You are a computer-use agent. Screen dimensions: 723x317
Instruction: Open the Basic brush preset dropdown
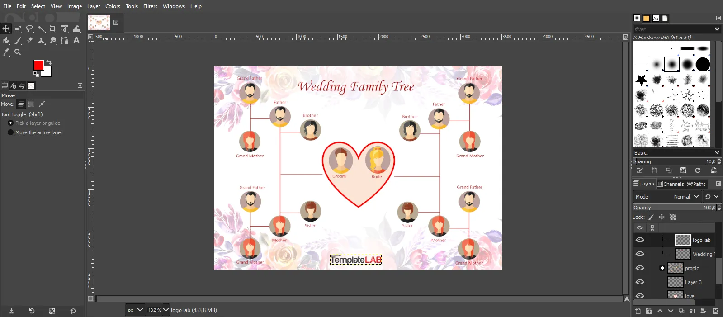[676, 153]
